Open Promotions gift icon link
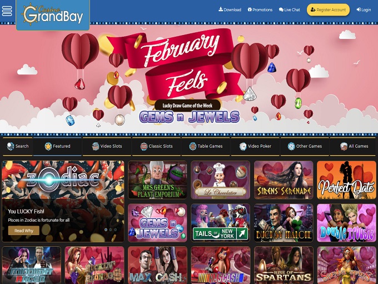 [260, 9]
